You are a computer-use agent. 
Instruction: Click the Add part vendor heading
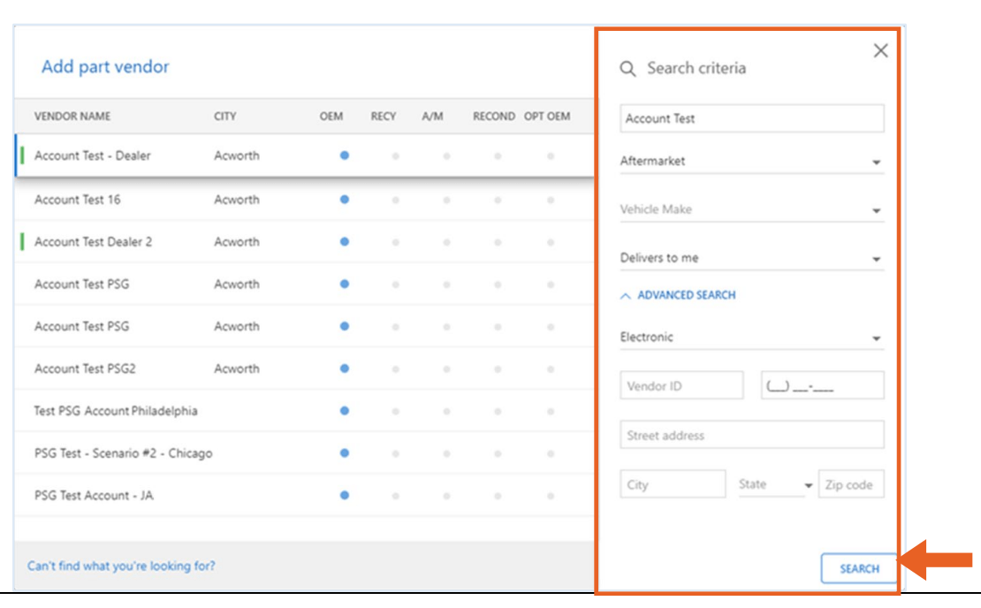(105, 67)
